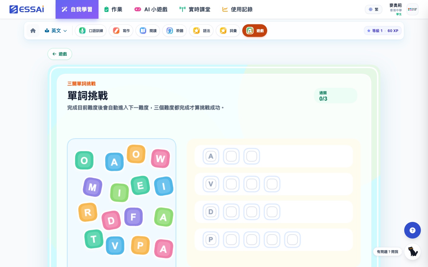Click the 單詞挑戰 heading

88,96
